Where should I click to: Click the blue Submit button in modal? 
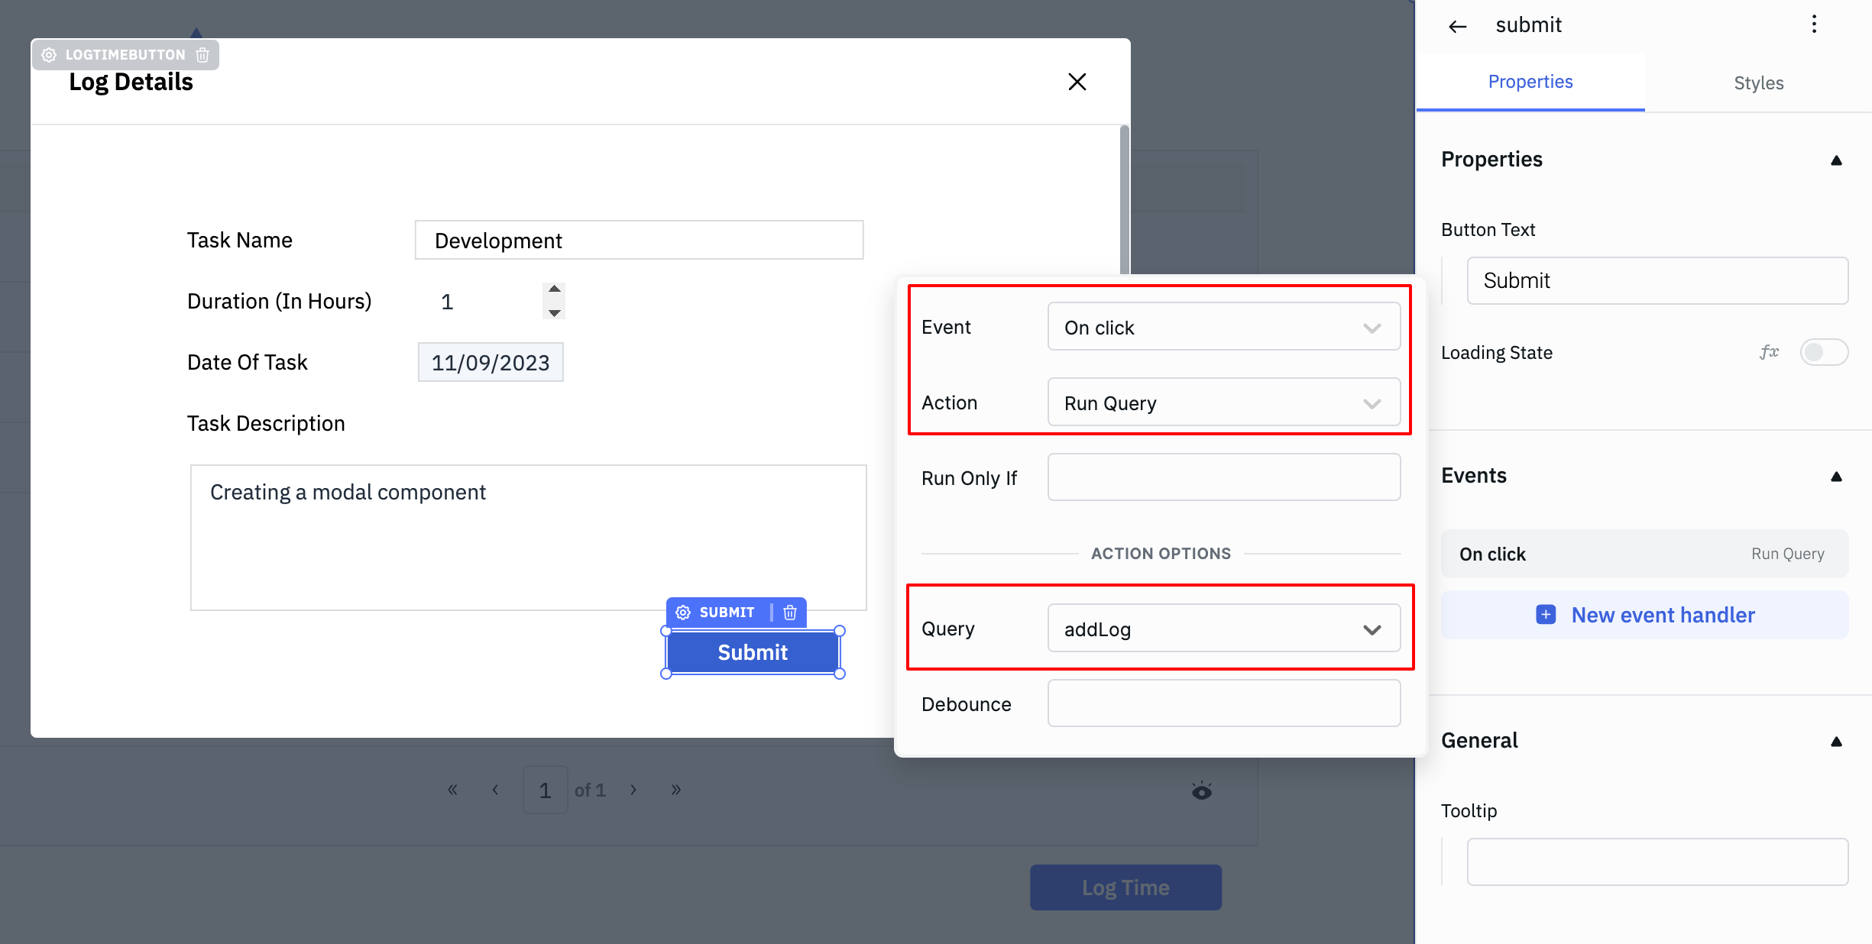[x=752, y=652]
